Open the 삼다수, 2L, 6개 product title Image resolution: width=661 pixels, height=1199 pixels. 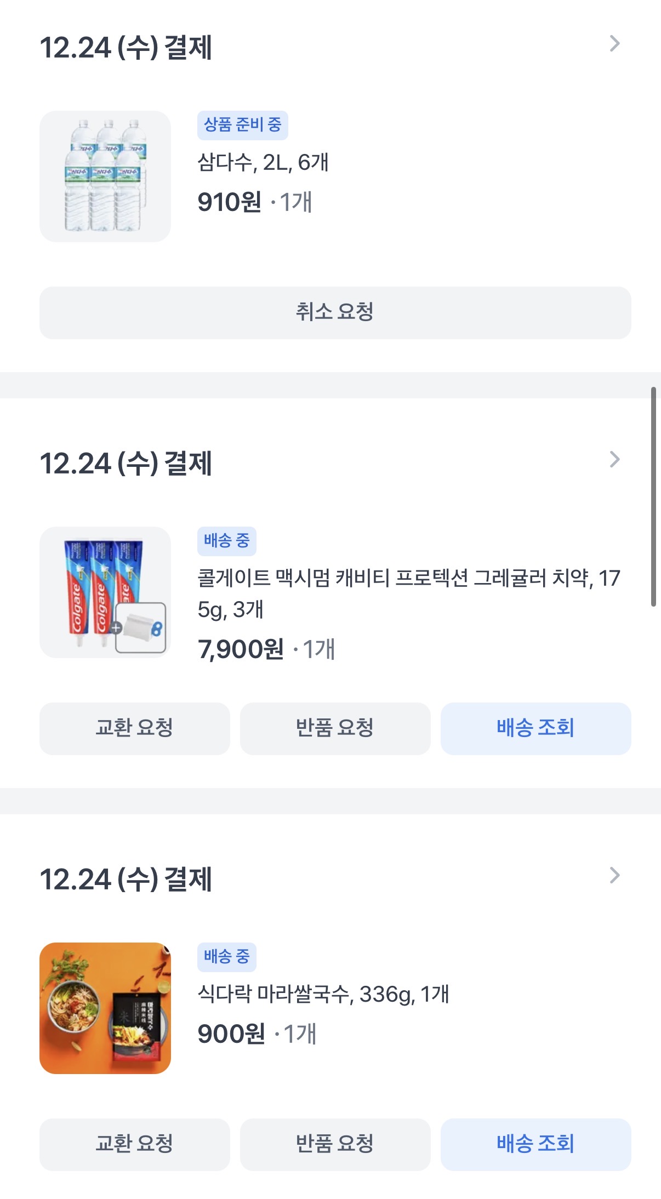[x=263, y=163]
